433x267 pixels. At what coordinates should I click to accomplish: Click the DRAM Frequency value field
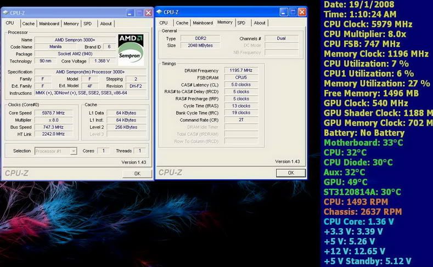click(x=241, y=71)
